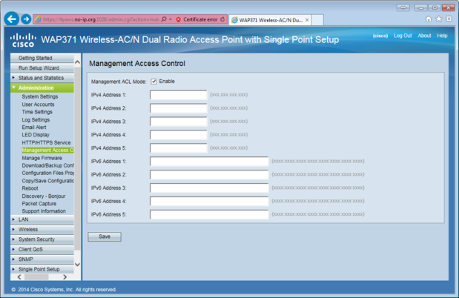Collapse the Administration section
Viewport: 459px width, 298px height.
(x=42, y=87)
